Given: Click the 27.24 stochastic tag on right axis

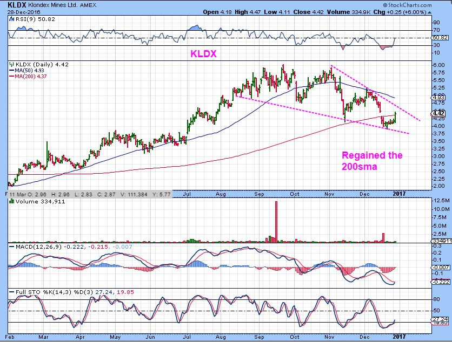Looking at the screenshot, I should [441, 319].
